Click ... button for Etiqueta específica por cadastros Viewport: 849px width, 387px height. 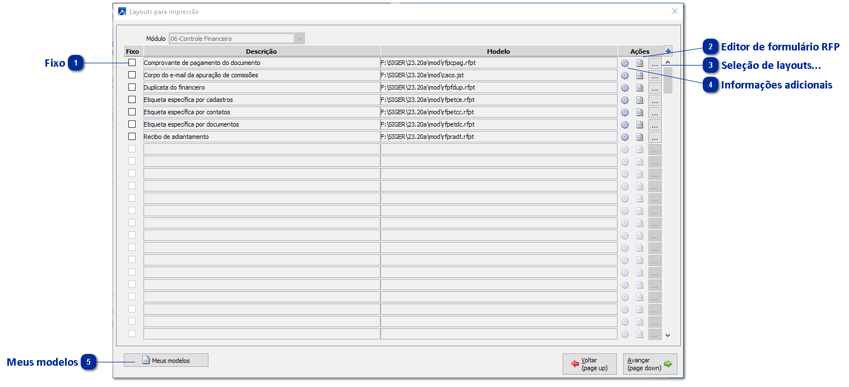(655, 100)
